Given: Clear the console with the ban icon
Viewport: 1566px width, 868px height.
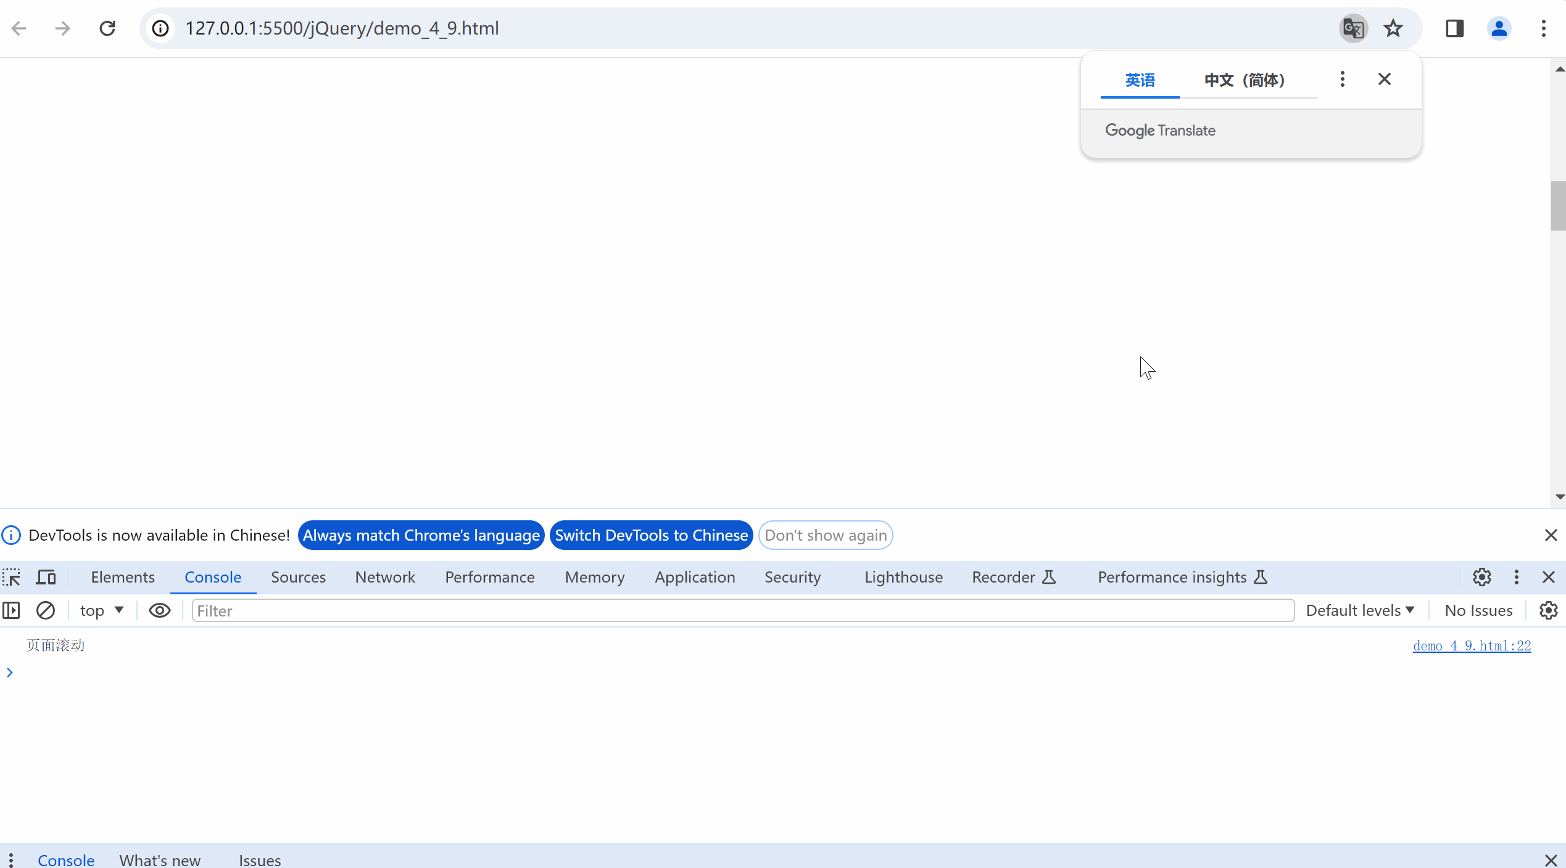Looking at the screenshot, I should [46, 611].
